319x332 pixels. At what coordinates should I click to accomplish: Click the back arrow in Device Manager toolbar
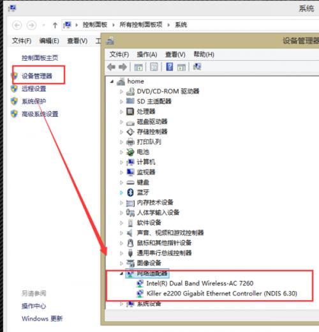tap(112, 67)
